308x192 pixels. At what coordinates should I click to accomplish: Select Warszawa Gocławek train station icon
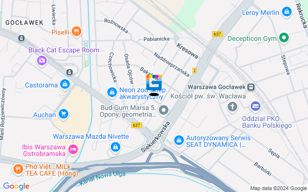251,87
